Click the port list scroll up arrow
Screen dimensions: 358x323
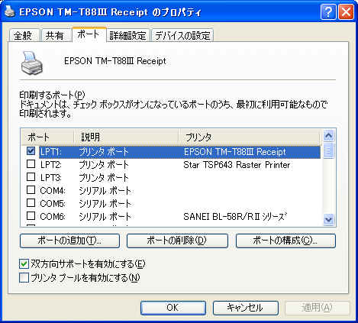pyautogui.click(x=329, y=136)
